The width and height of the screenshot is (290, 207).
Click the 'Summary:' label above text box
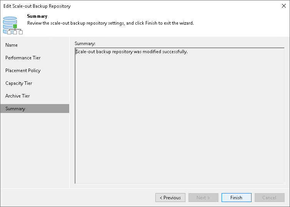[85, 43]
